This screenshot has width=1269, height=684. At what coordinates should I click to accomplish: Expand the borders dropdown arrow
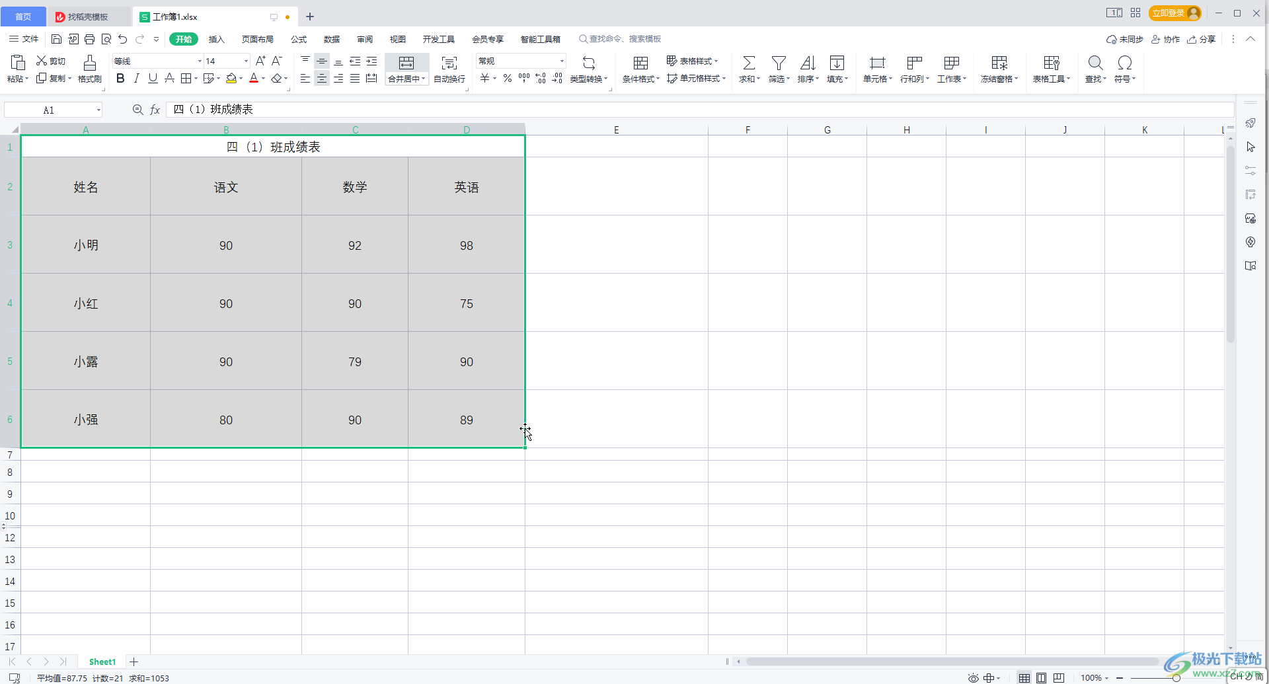196,79
